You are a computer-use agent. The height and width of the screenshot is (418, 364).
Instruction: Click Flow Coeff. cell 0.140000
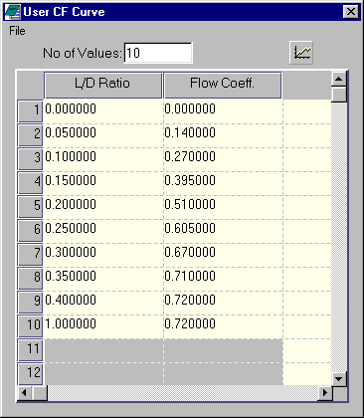point(223,135)
